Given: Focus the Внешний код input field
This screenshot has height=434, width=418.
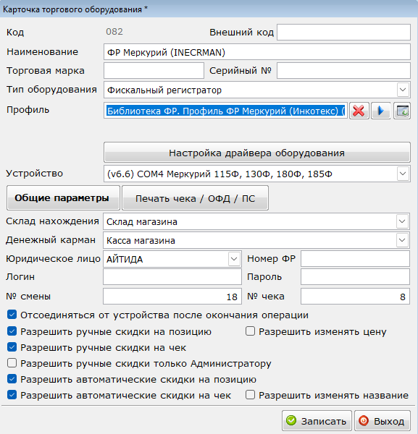Looking at the screenshot, I should (x=343, y=32).
